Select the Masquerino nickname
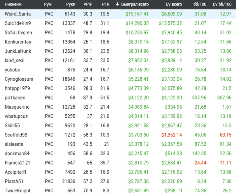 (17, 107)
